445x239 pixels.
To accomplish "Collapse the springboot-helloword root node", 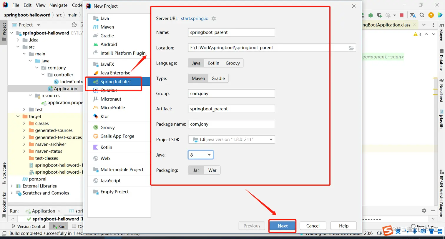I will tap(12, 33).
